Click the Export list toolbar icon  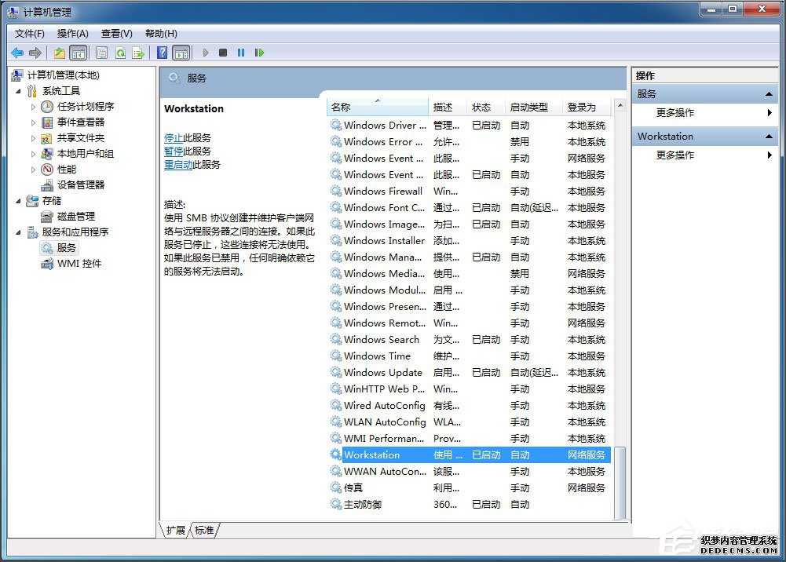(x=138, y=53)
